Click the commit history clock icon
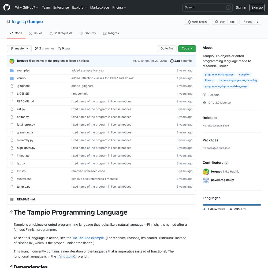 click(172, 61)
